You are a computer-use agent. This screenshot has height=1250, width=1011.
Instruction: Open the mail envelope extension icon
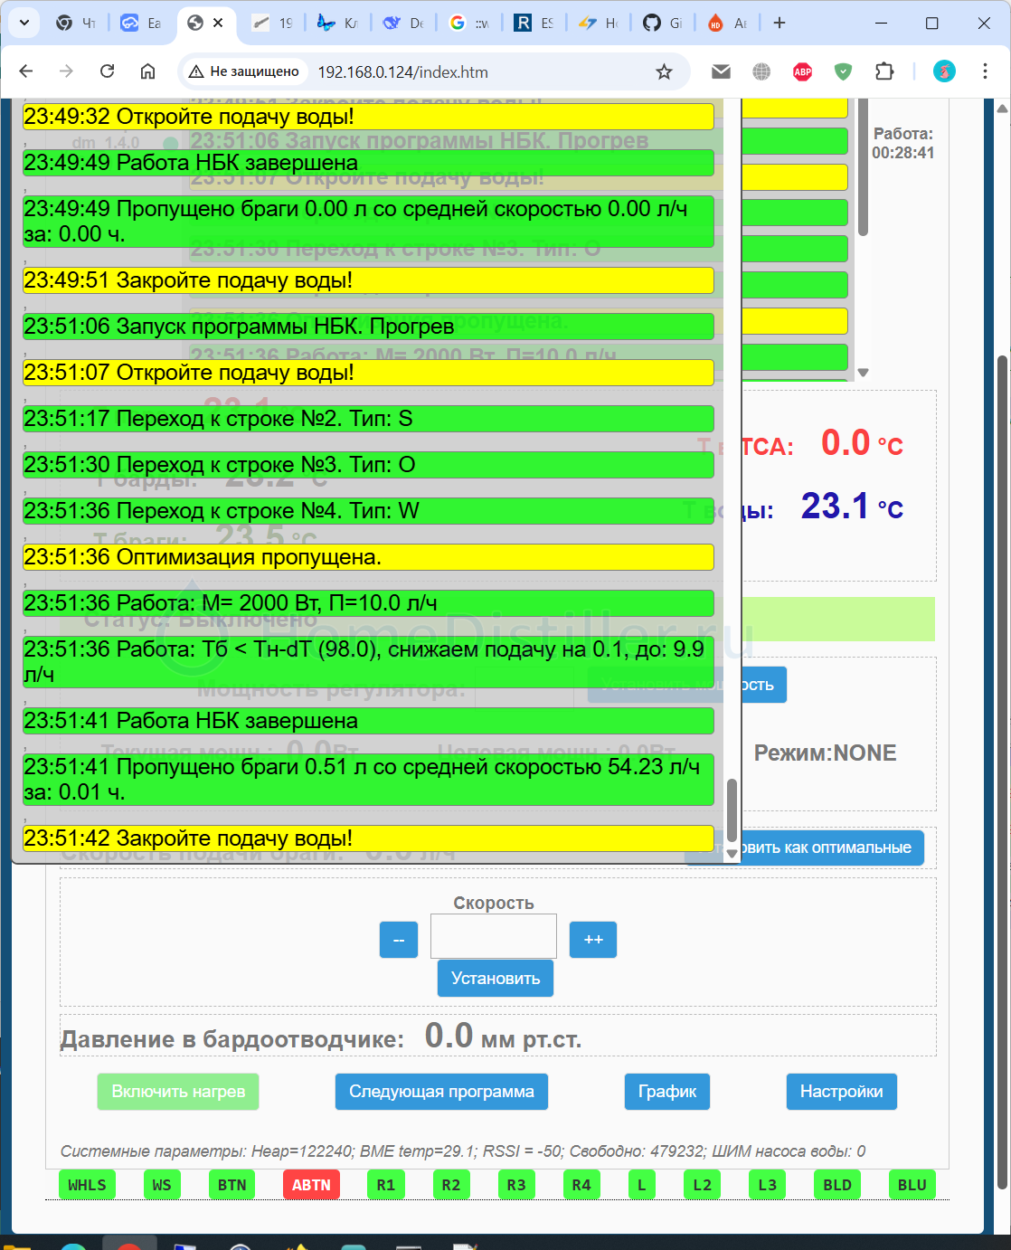(x=721, y=71)
